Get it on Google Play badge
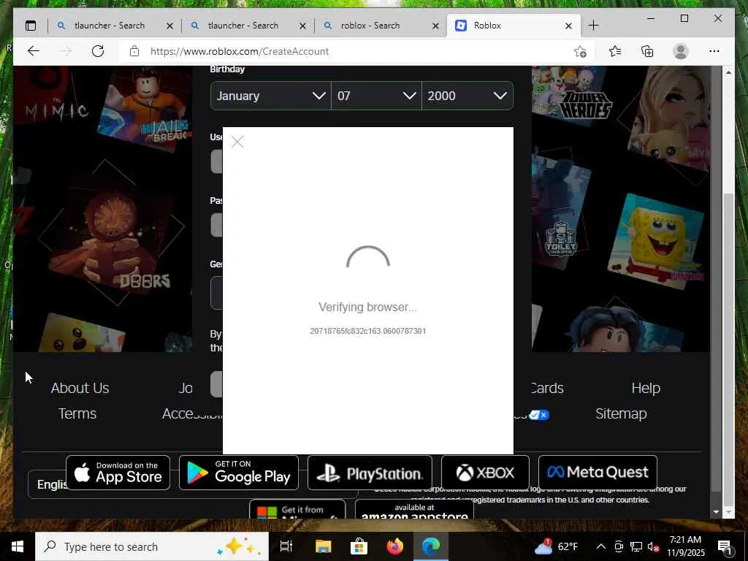The height and width of the screenshot is (561, 748). coord(239,473)
